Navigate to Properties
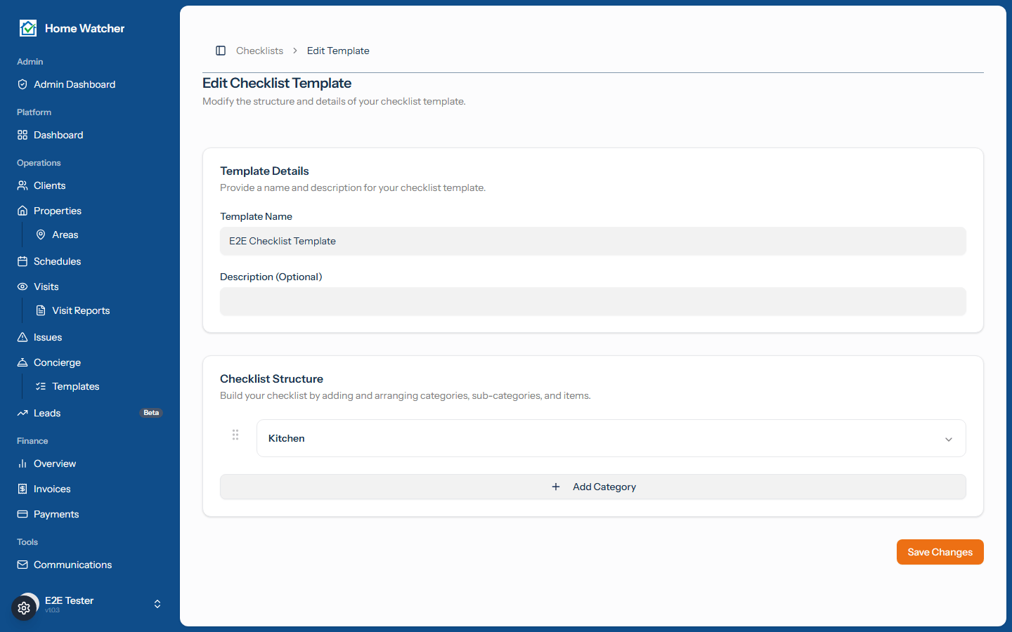Screen dimensions: 1012x632 [90, 211]
